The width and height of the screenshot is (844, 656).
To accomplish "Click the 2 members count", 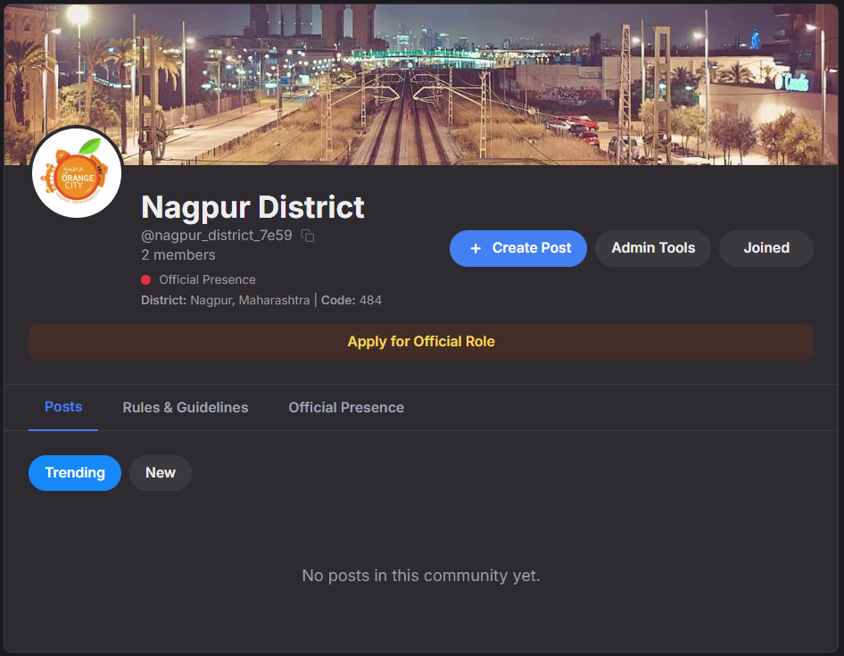I will coord(178,254).
